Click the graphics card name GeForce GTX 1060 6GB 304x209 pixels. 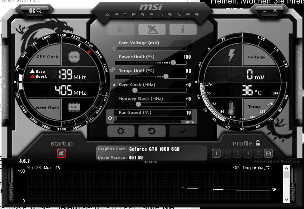(x=154, y=149)
